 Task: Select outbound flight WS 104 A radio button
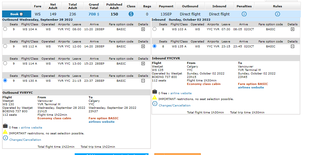point(5,29)
